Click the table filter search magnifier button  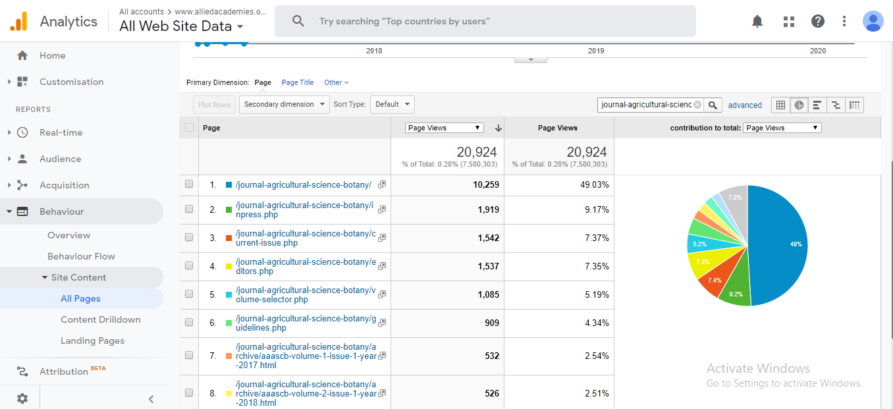coord(713,105)
